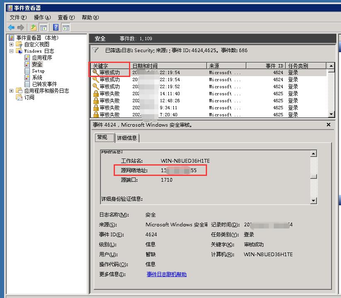Click the filter funnel icon

tap(95, 50)
